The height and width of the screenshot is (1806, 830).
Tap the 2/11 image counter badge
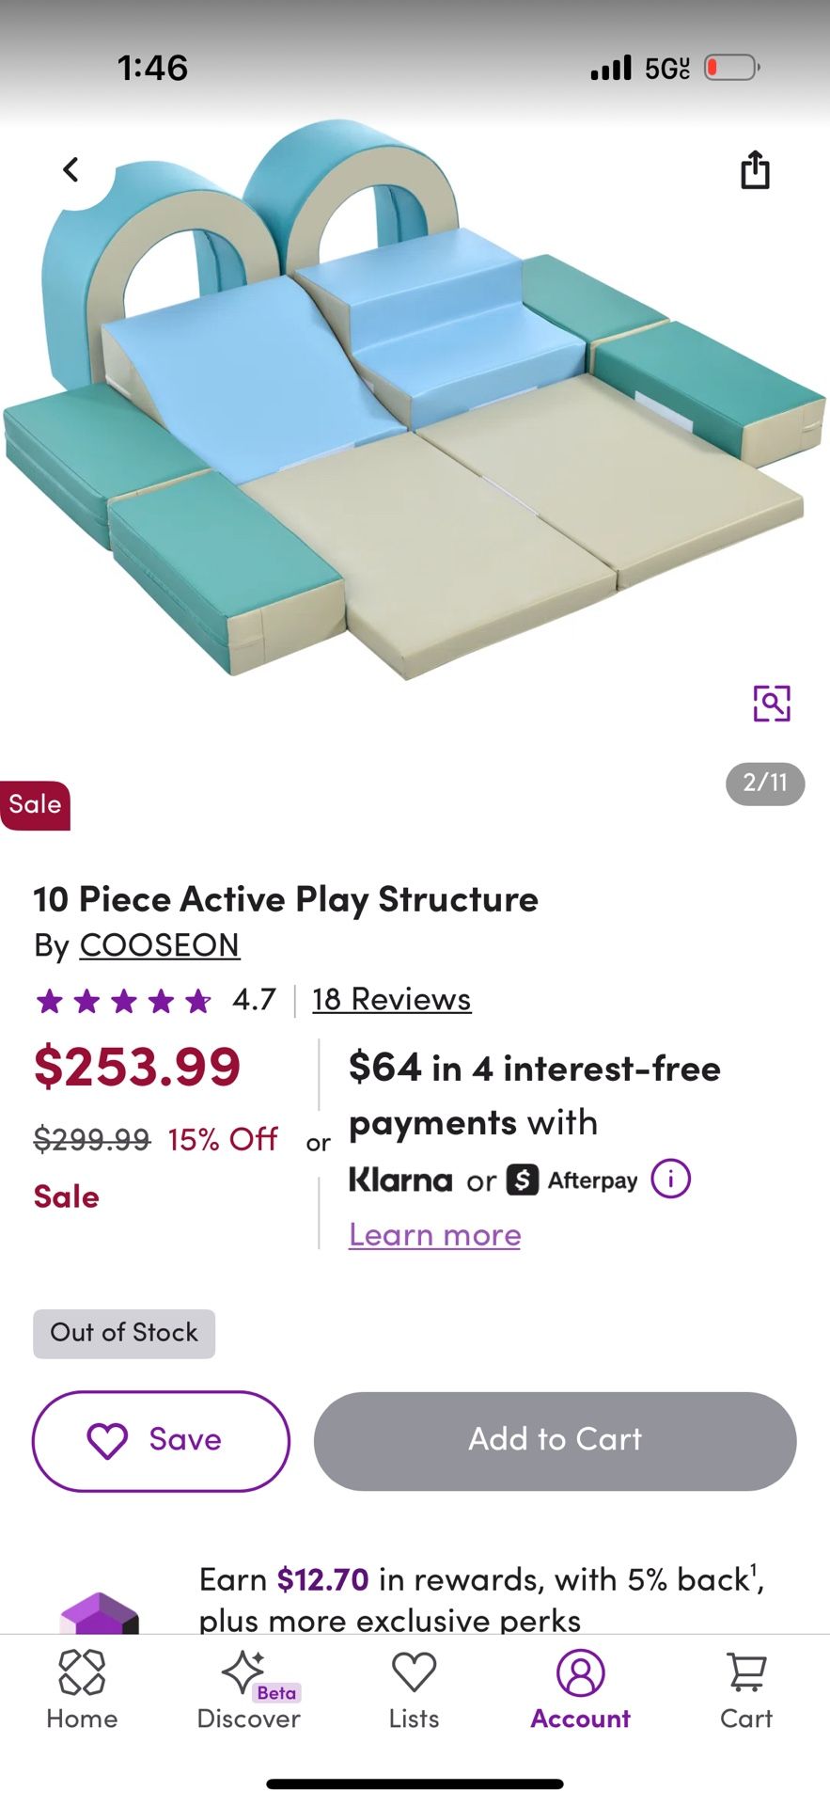click(x=765, y=783)
